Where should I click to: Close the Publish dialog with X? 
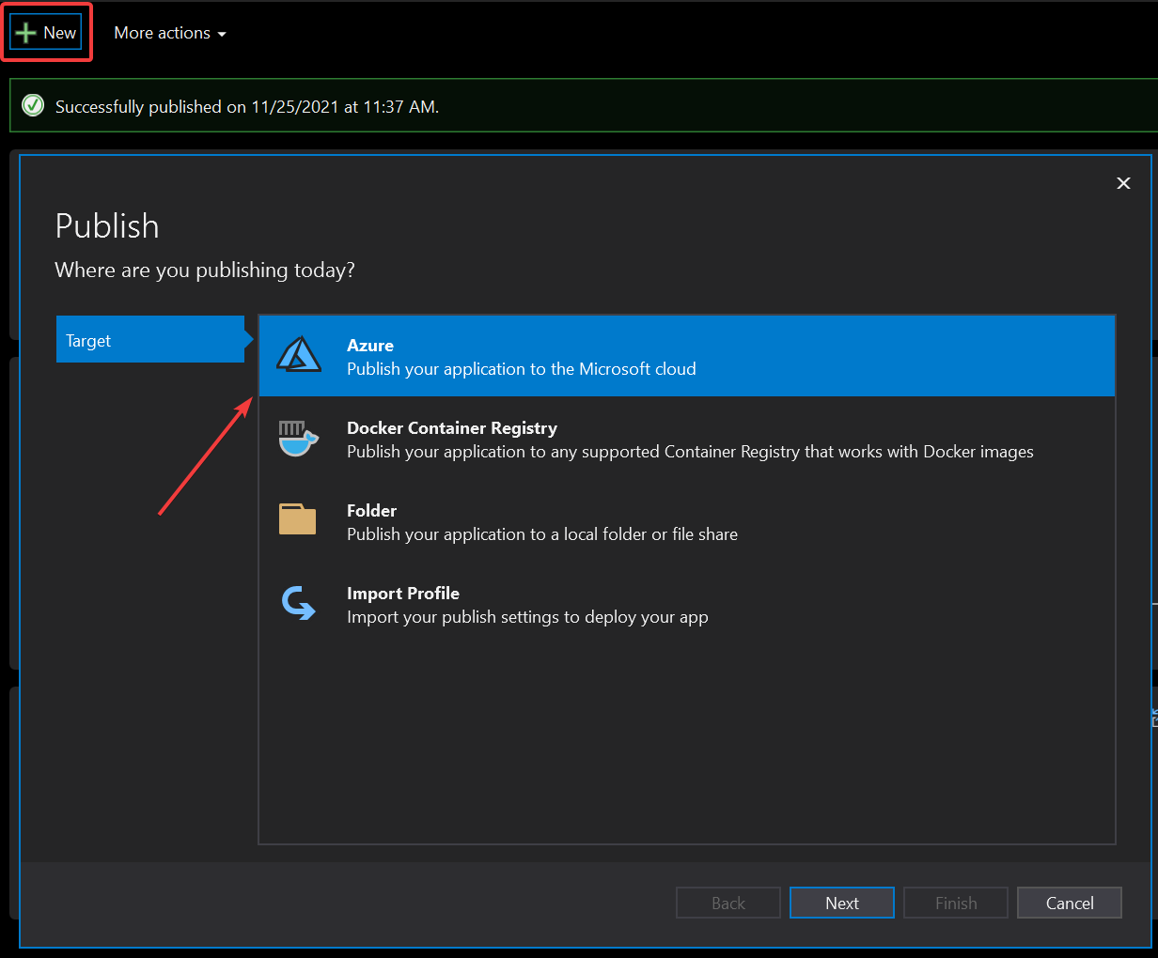click(x=1123, y=183)
